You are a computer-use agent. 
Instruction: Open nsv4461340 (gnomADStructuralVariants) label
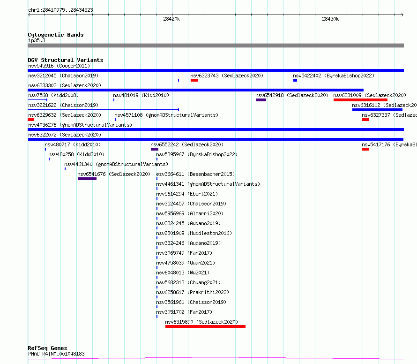pos(116,164)
